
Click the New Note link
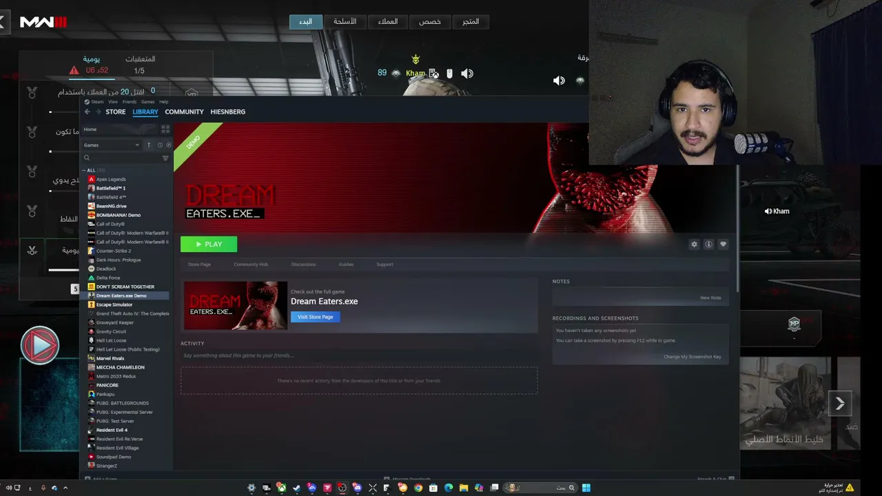click(x=710, y=298)
